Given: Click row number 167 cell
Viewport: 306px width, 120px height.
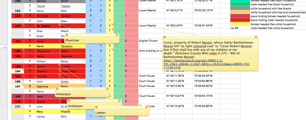Looking at the screenshot, I should (17, 86).
